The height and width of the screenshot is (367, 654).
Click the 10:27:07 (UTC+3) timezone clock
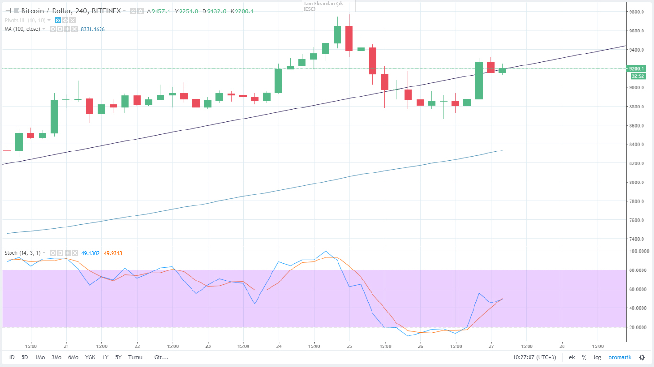pos(534,357)
